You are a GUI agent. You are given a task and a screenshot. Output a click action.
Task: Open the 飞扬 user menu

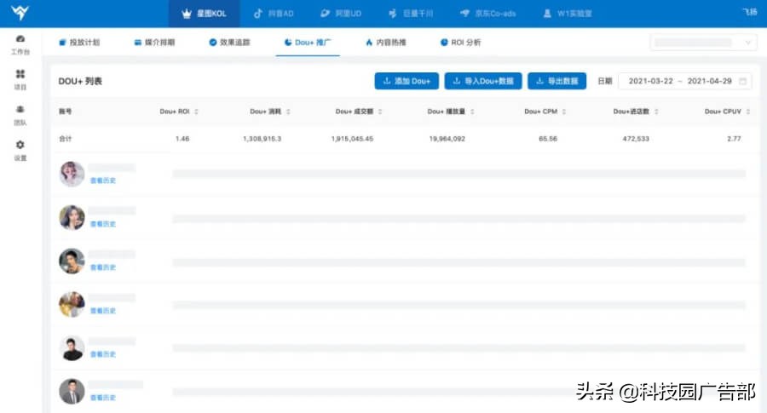coord(750,12)
